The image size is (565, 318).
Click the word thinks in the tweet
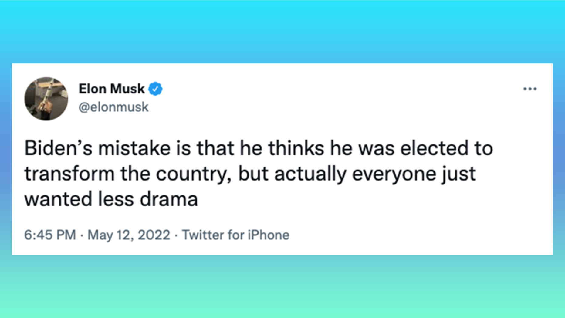click(296, 148)
